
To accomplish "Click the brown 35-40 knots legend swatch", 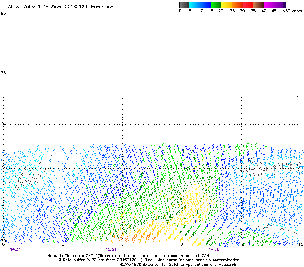I will coord(259,5).
